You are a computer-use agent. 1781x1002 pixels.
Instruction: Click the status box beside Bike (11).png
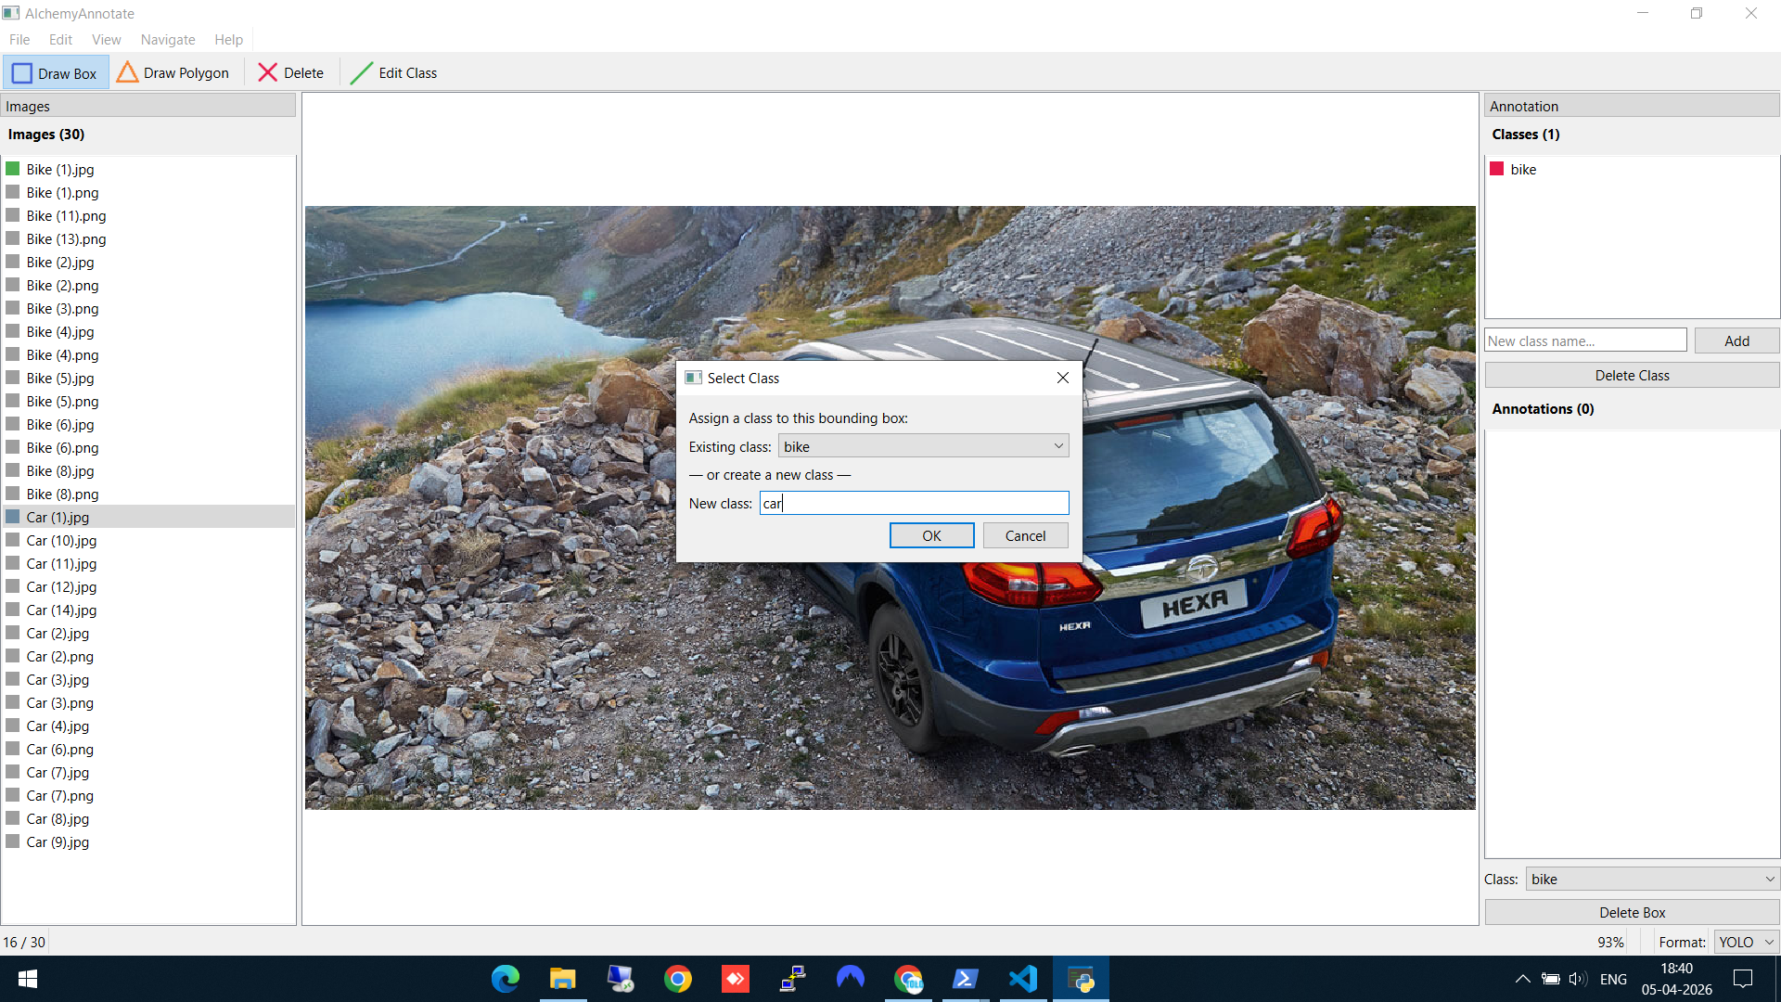pos(13,215)
